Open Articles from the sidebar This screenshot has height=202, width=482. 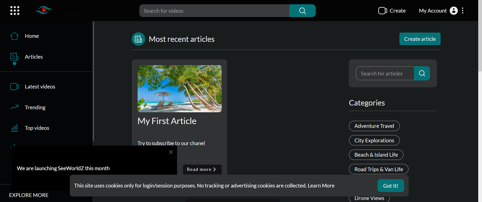click(34, 57)
